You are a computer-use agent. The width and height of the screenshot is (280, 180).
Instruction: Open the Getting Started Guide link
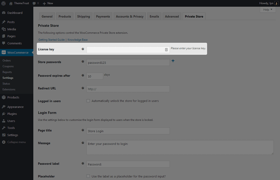click(52, 40)
